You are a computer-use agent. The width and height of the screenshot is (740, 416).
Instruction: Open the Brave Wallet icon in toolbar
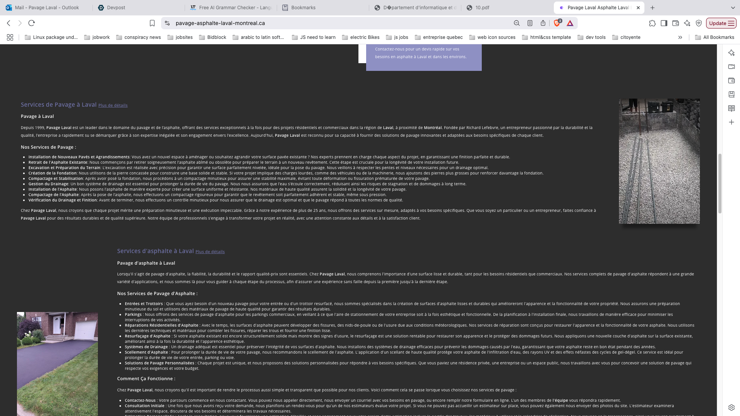point(675,23)
